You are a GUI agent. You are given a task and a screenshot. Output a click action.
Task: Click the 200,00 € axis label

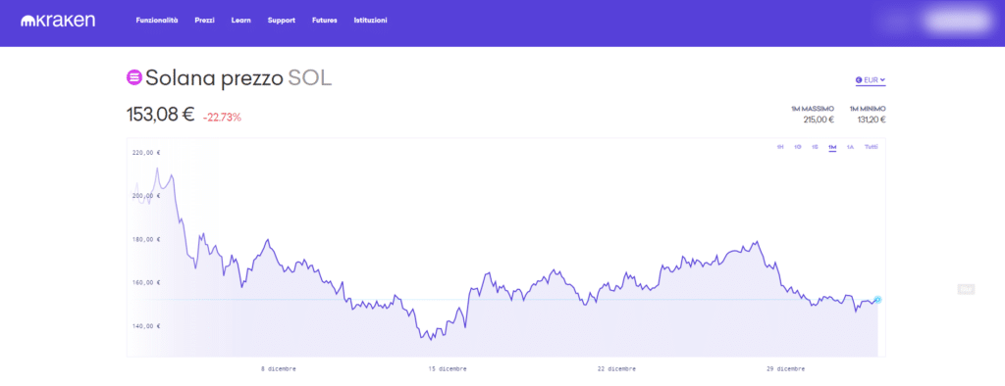pyautogui.click(x=146, y=196)
